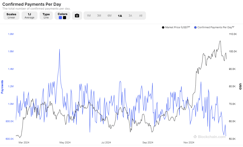Click the camera screenshot icon
This screenshot has width=243, height=147.
click(77, 16)
